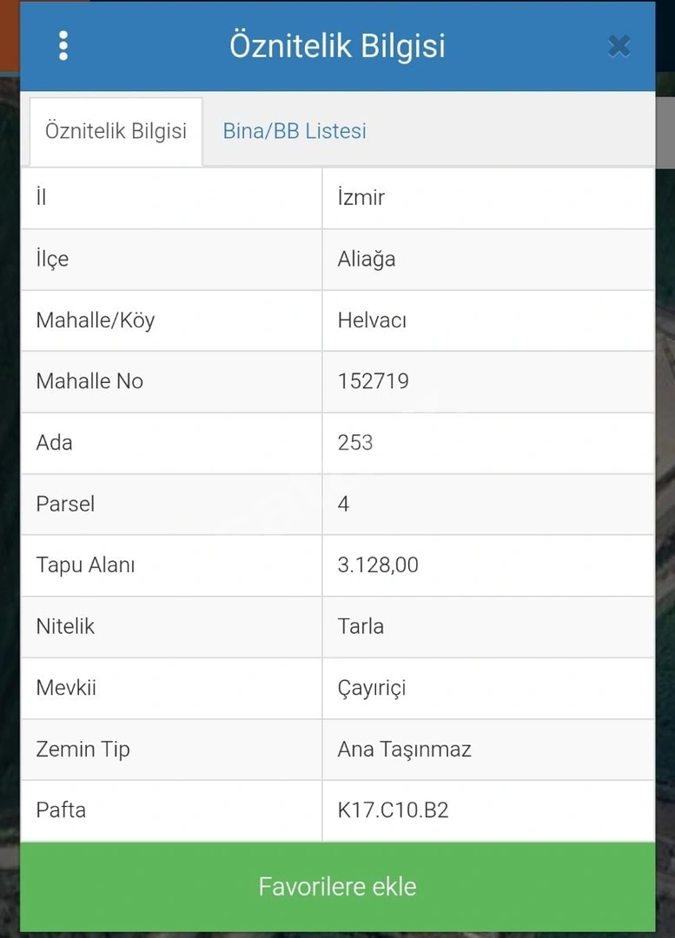Image resolution: width=675 pixels, height=938 pixels.
Task: Click the Helvacı neighborhood value
Action: (x=372, y=320)
